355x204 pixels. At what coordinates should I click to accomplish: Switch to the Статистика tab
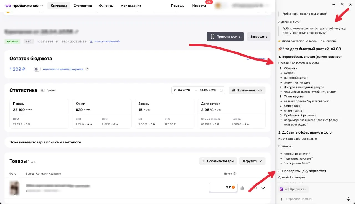[x=83, y=6]
